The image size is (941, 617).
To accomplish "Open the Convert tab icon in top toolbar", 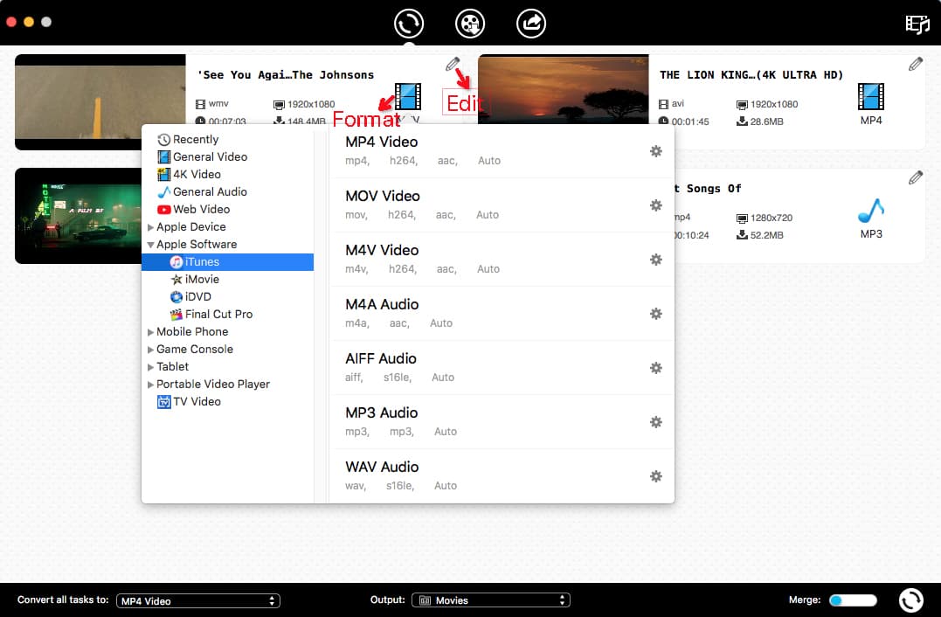I will click(x=409, y=24).
